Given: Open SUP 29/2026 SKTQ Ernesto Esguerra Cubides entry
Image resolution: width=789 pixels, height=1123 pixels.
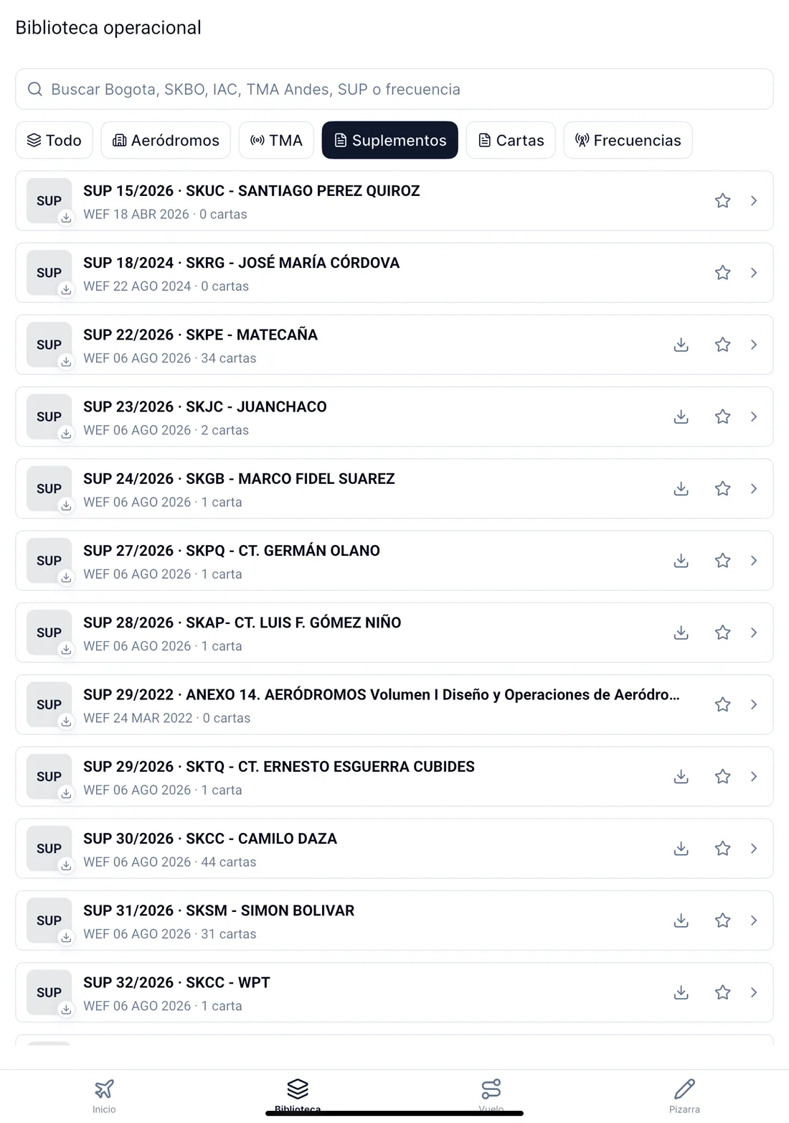Looking at the screenshot, I should tap(394, 776).
